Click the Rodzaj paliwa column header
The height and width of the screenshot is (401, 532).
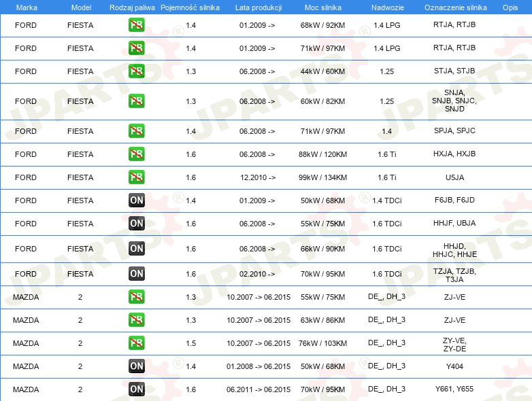pos(132,7)
